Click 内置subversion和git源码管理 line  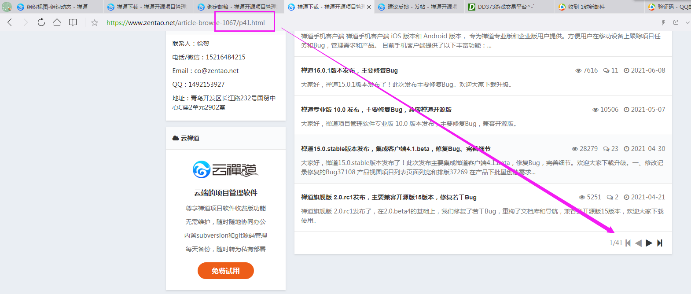226,235
